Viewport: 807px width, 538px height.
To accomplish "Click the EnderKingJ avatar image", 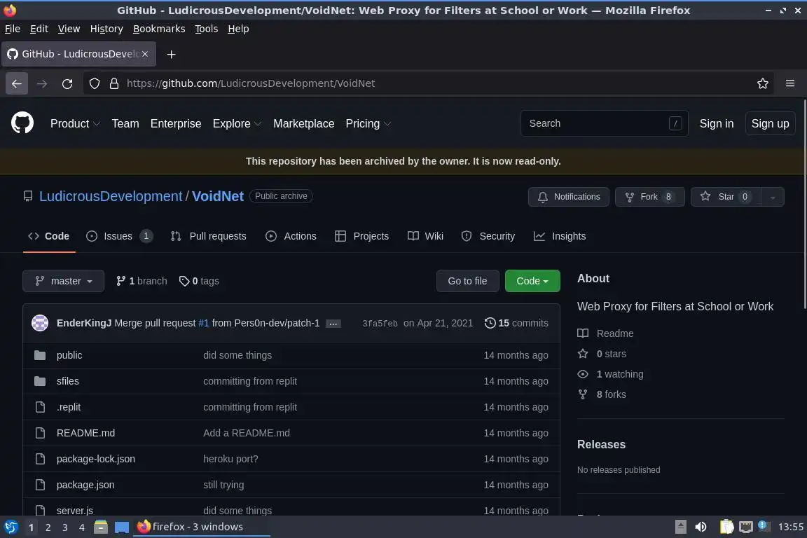I will click(x=40, y=324).
